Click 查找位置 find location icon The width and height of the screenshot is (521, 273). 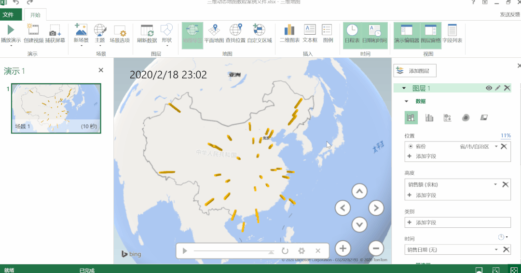[235, 30]
